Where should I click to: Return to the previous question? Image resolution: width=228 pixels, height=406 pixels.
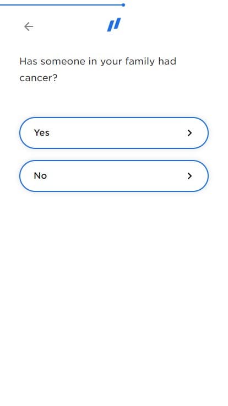click(x=29, y=26)
